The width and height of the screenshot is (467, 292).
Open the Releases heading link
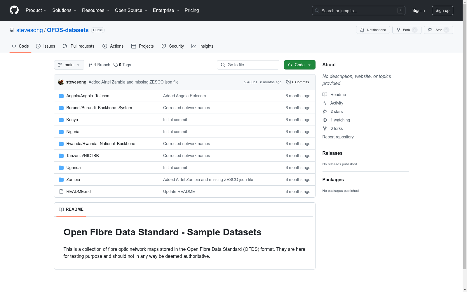[332, 153]
